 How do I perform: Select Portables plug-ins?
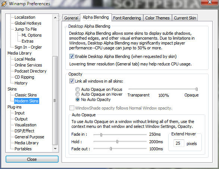tap(23, 149)
